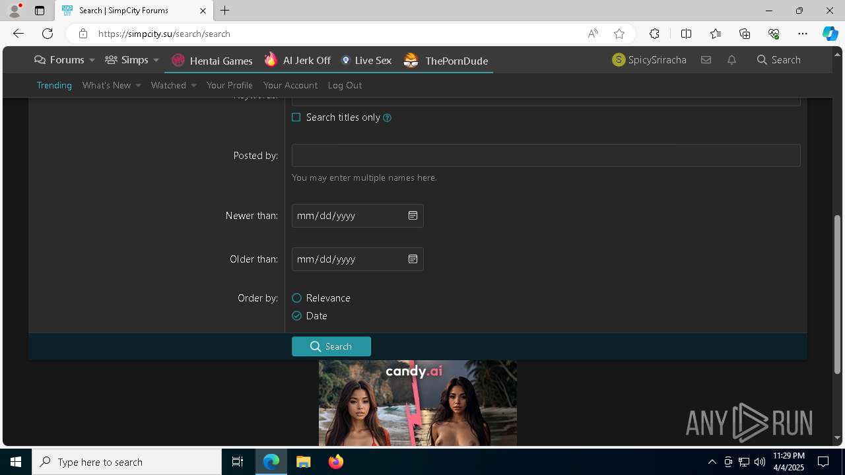This screenshot has width=845, height=475.
Task: Open volume control in system tray
Action: (760, 462)
